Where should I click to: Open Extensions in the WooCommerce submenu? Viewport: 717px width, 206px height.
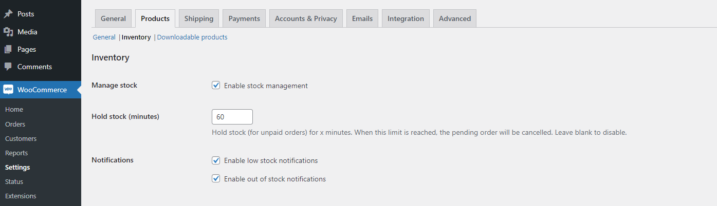[x=21, y=196]
